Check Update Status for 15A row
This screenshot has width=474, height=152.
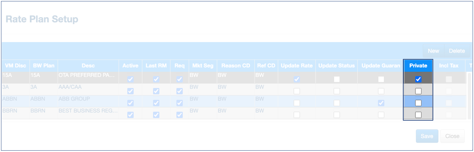(x=337, y=79)
